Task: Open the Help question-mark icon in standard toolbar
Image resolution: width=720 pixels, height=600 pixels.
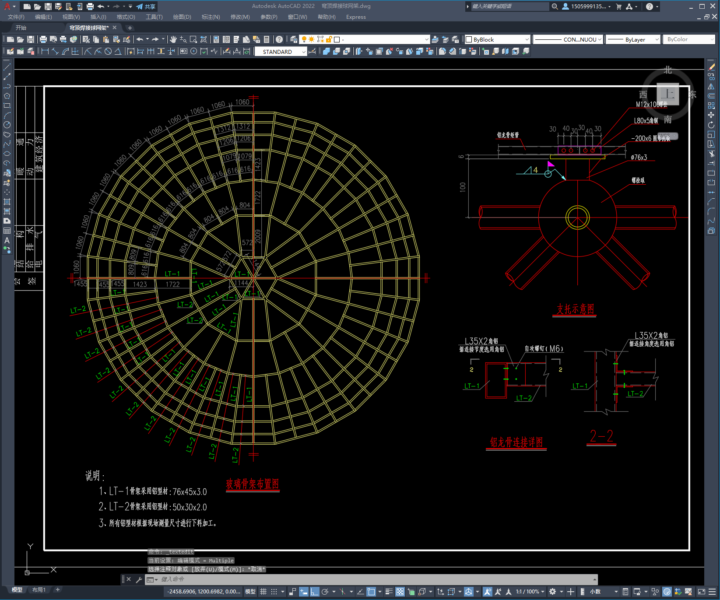Action: 279,39
